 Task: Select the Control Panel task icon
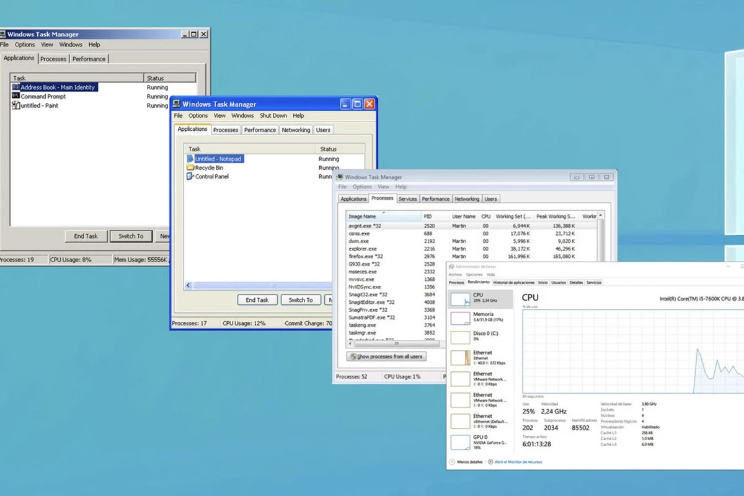click(190, 176)
